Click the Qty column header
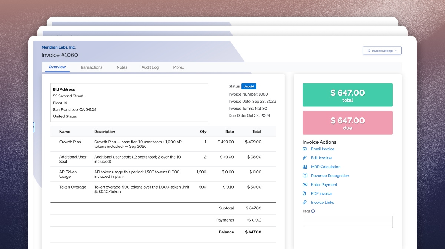The image size is (445, 249). click(x=203, y=132)
